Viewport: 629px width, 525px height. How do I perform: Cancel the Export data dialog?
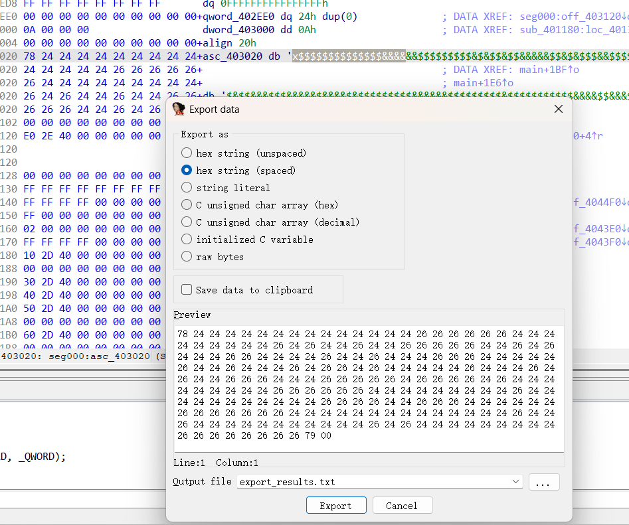[403, 505]
